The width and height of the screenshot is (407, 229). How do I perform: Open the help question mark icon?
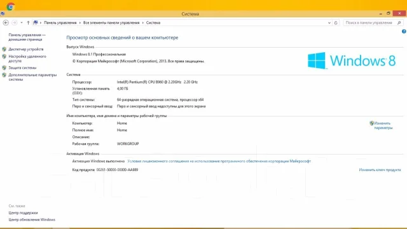tap(404, 31)
